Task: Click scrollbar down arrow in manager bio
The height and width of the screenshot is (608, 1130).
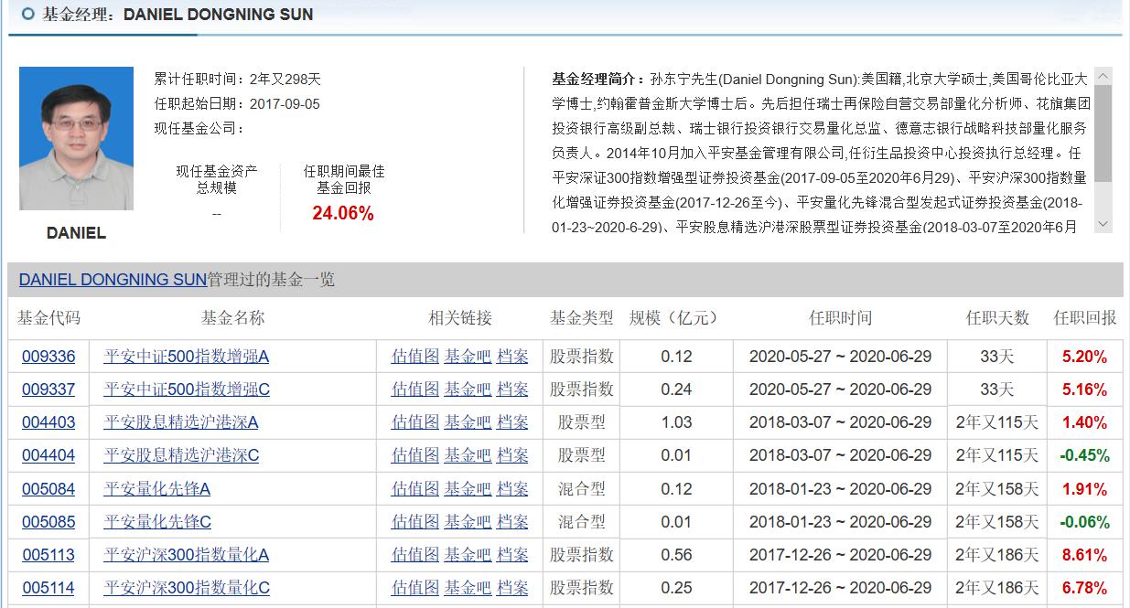Action: point(1103,224)
